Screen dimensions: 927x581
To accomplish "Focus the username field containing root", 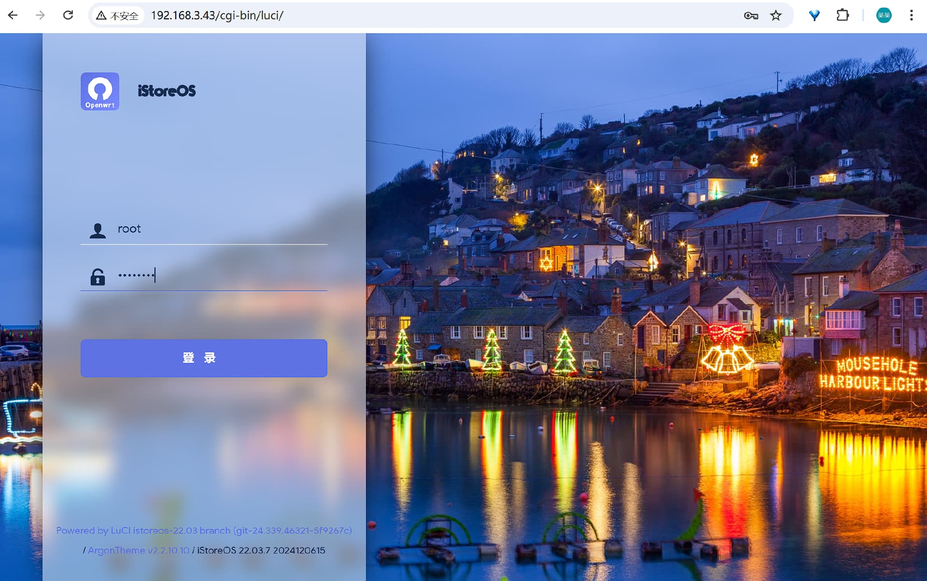I will click(x=217, y=229).
